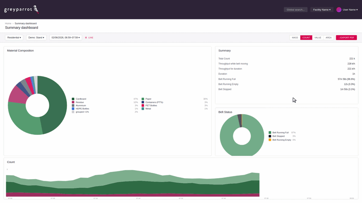This screenshot has height=203, width=362.
Task: Toggle Aluminium legend label
Action: point(81,106)
